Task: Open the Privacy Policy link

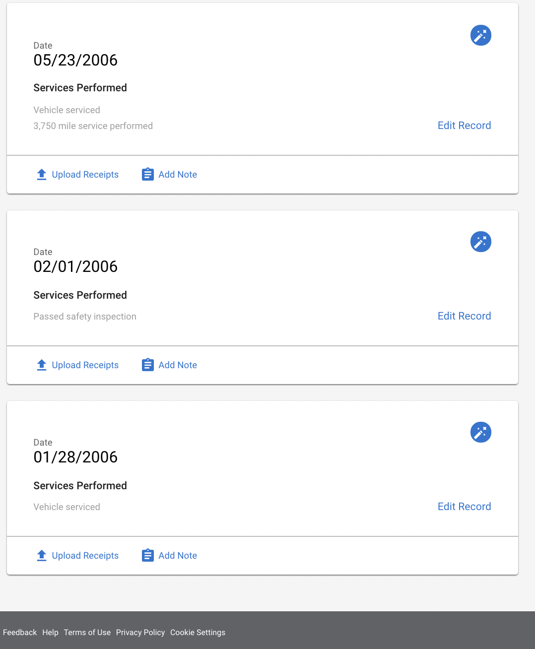Action: click(x=140, y=633)
